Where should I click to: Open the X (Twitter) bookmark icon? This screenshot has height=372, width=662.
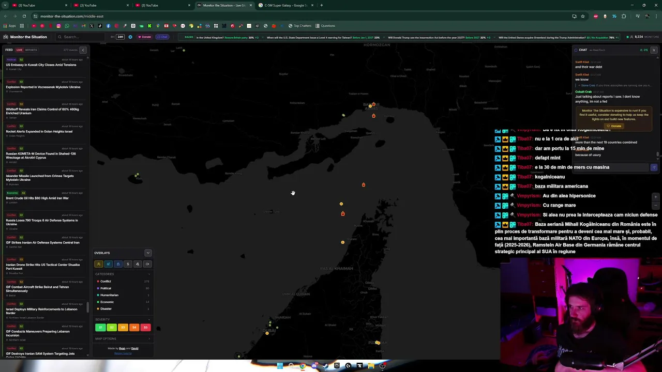tap(92, 26)
